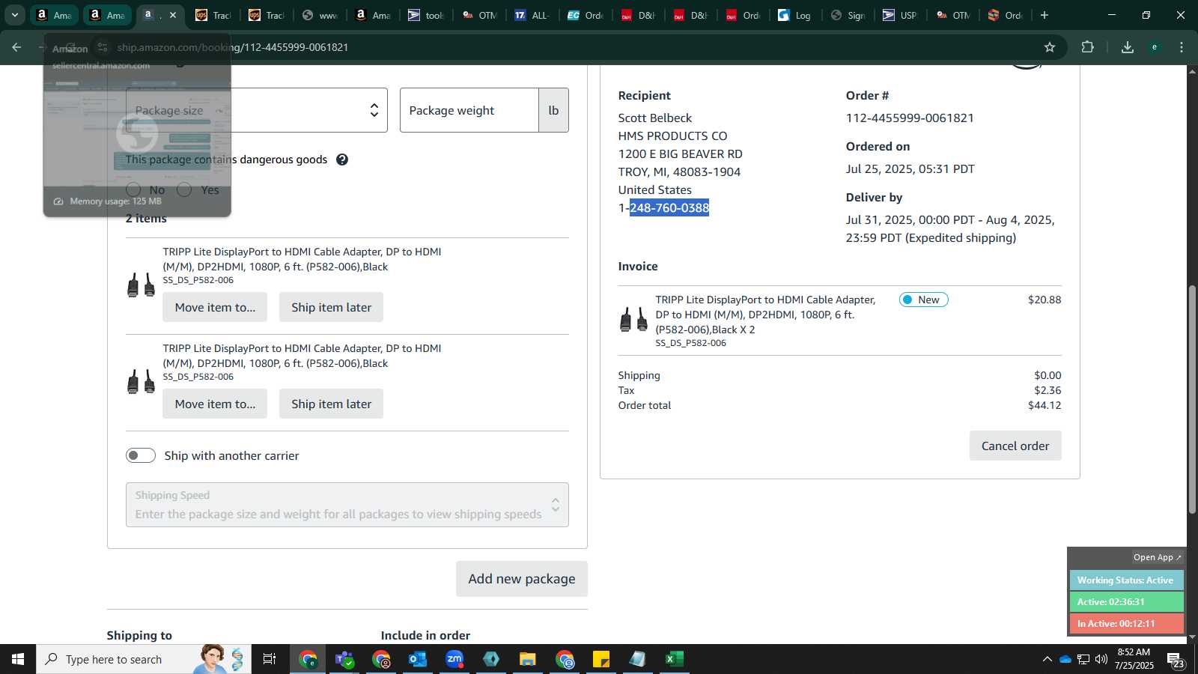
Task: Open Microsoft Teams from taskbar
Action: tap(344, 659)
